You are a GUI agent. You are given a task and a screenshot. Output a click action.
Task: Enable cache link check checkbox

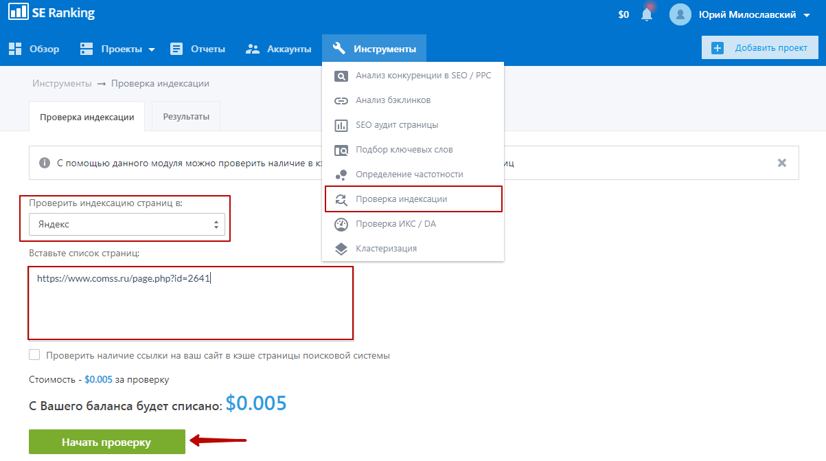click(34, 355)
